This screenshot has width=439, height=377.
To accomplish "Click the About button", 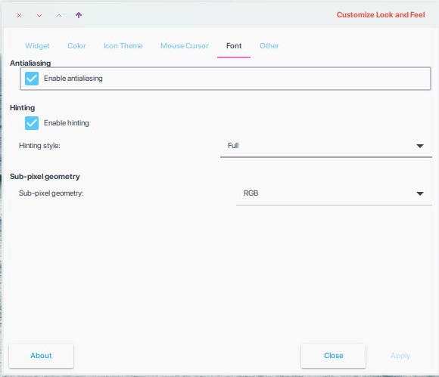I will [x=41, y=356].
